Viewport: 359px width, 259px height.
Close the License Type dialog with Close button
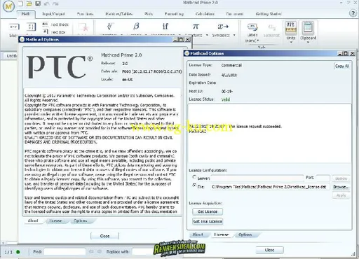point(269,250)
